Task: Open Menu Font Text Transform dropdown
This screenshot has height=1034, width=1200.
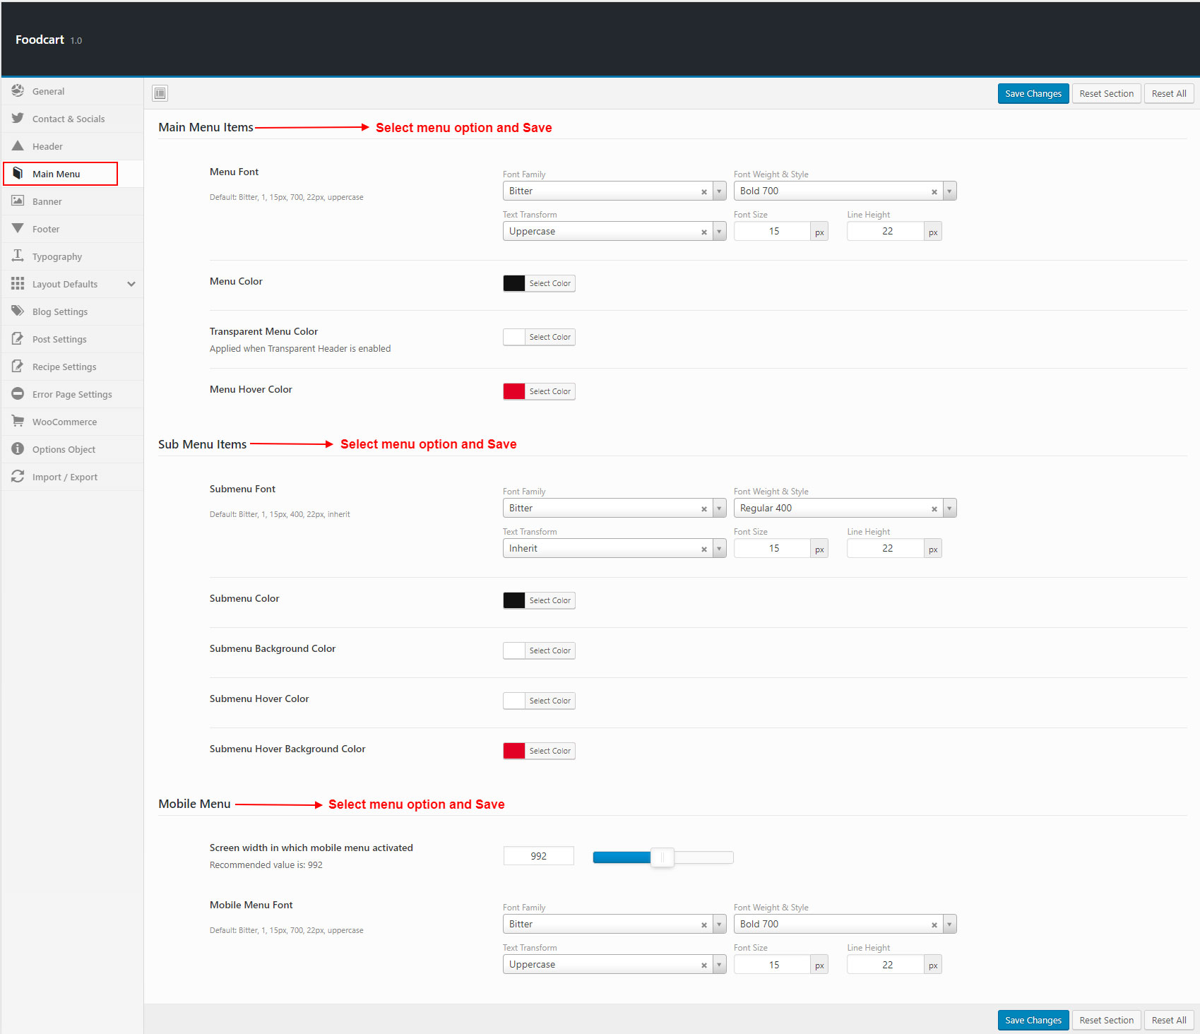Action: (x=719, y=232)
